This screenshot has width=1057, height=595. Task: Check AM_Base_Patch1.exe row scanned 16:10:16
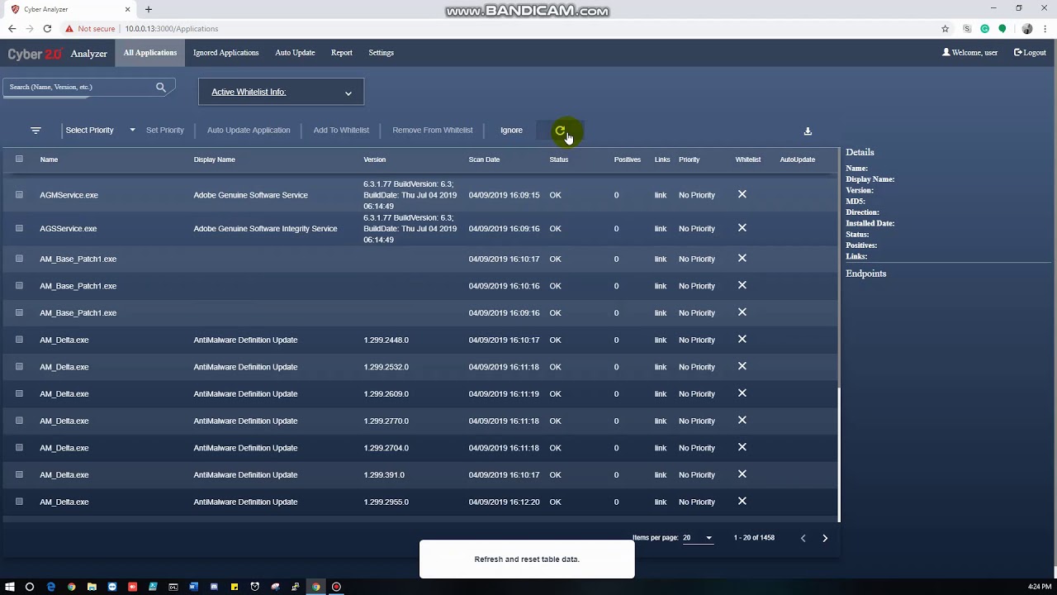point(19,285)
